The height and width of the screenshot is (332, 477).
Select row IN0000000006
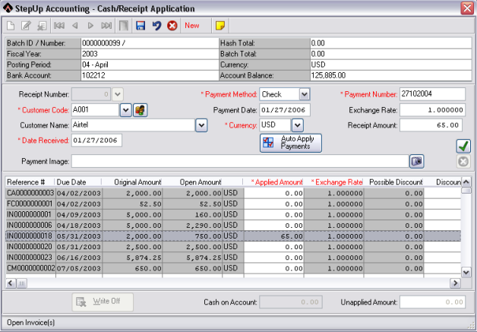pyautogui.click(x=233, y=225)
